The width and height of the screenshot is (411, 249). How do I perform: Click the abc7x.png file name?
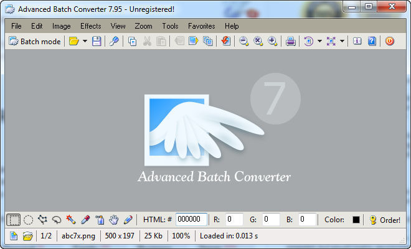click(x=78, y=236)
